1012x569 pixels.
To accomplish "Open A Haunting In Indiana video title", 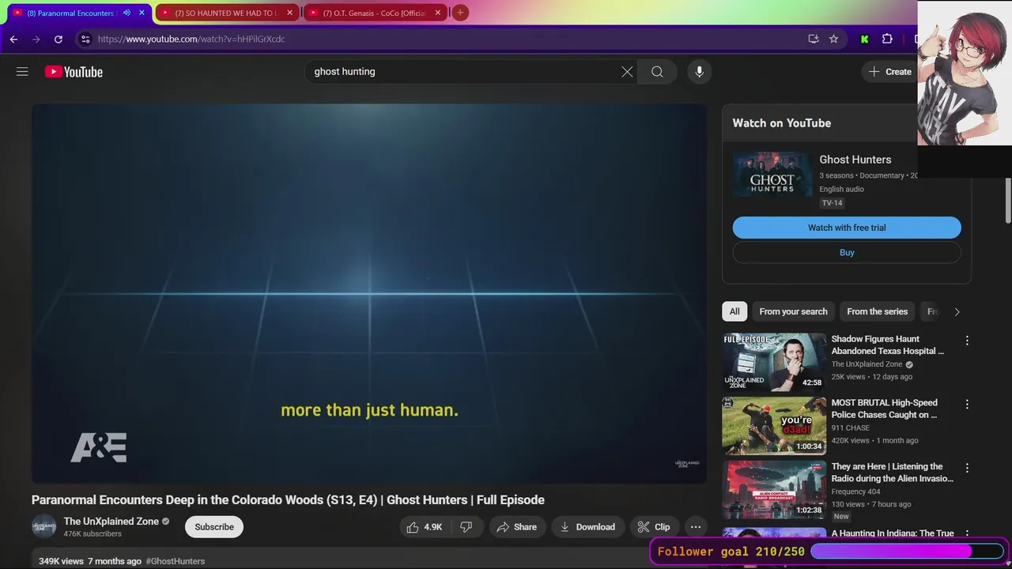I will tap(892, 533).
